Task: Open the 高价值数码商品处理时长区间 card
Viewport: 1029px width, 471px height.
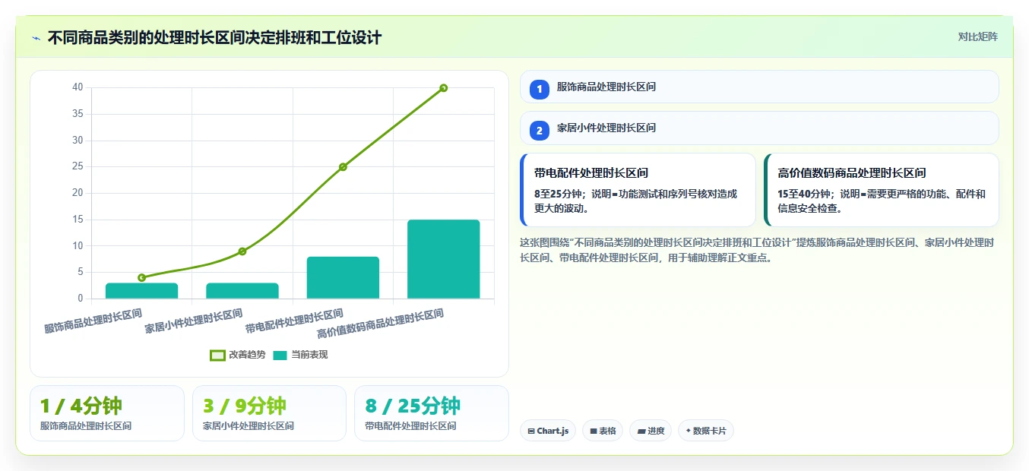Action: 882,190
